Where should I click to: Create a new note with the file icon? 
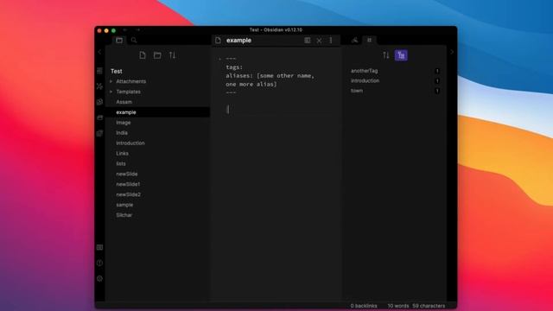coord(143,55)
